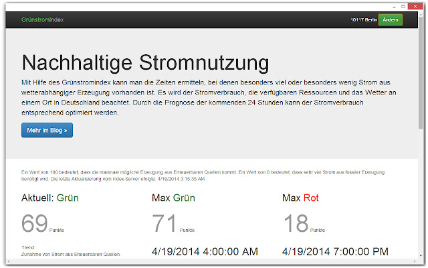Click the Nachhaltige Stromnutzung heading
The width and height of the screenshot is (428, 268).
pos(145,62)
